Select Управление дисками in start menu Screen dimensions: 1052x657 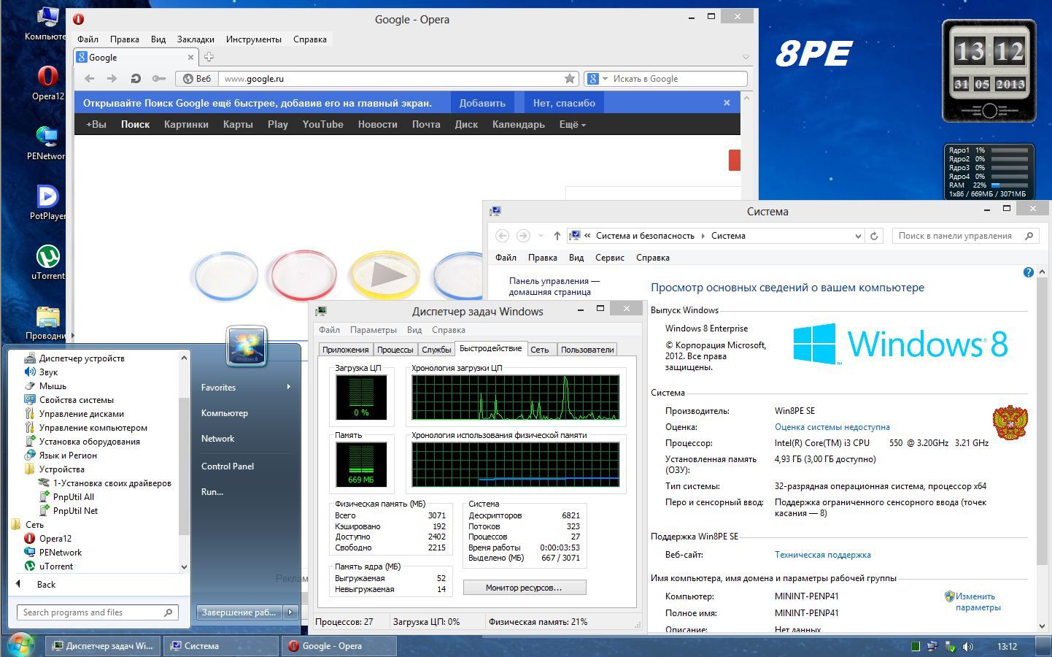[x=81, y=414]
